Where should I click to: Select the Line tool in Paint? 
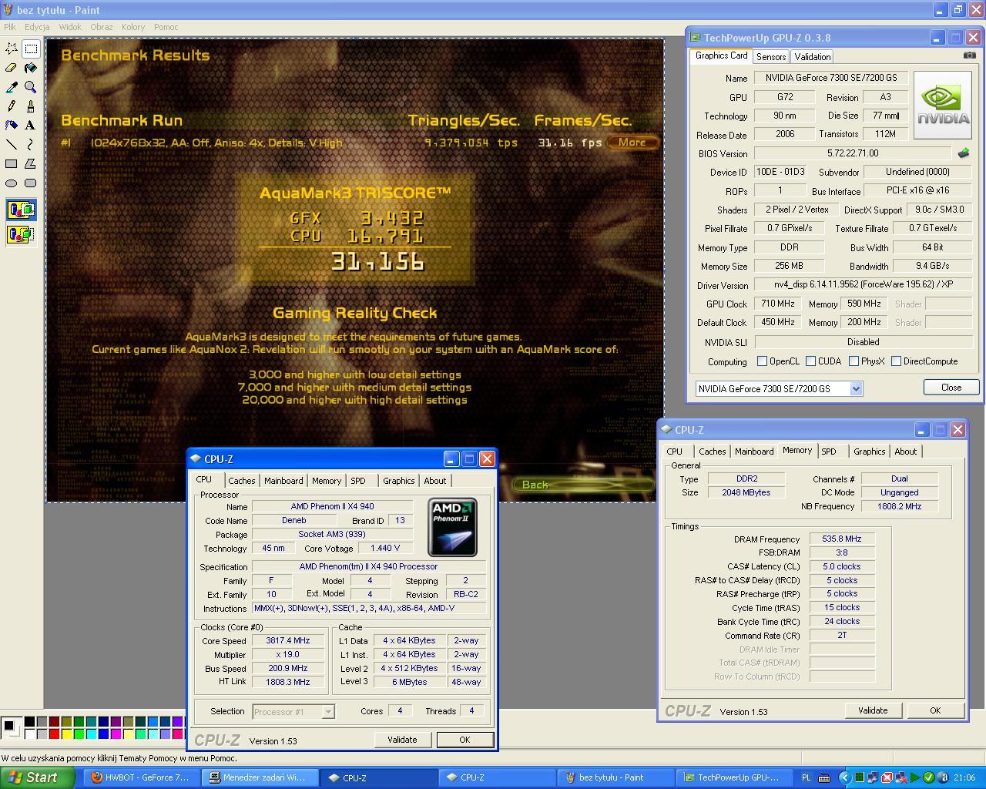click(x=12, y=144)
